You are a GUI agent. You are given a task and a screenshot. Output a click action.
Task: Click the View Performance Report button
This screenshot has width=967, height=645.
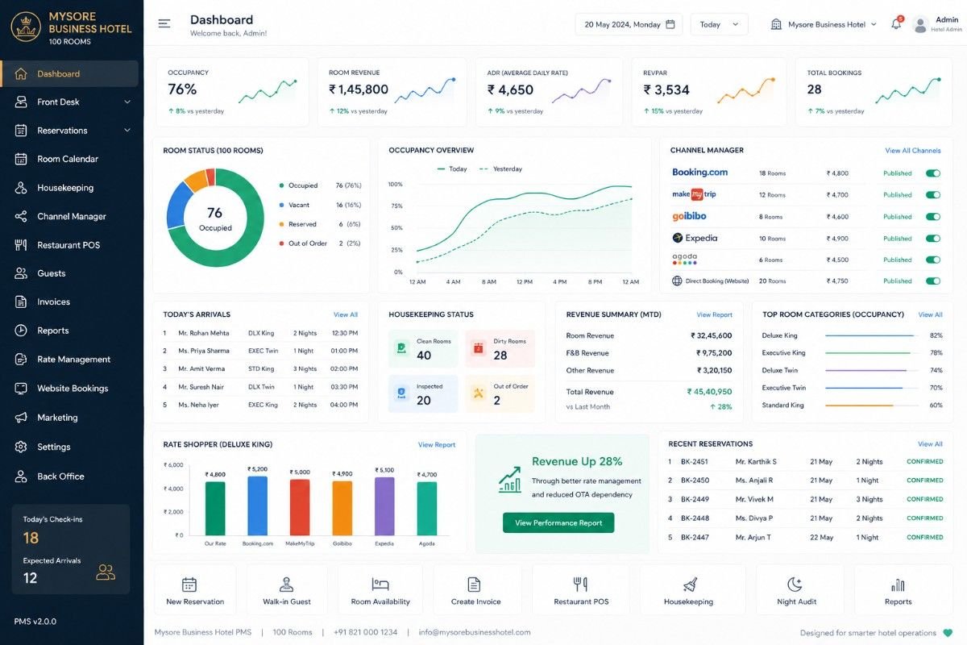click(558, 522)
